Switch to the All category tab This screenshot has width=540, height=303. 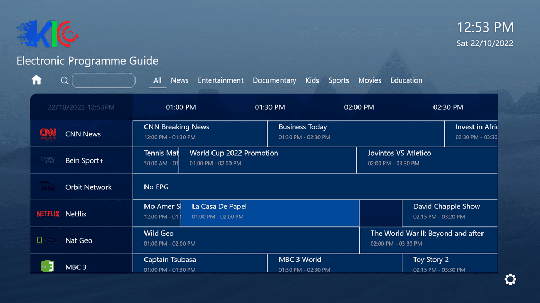[157, 80]
